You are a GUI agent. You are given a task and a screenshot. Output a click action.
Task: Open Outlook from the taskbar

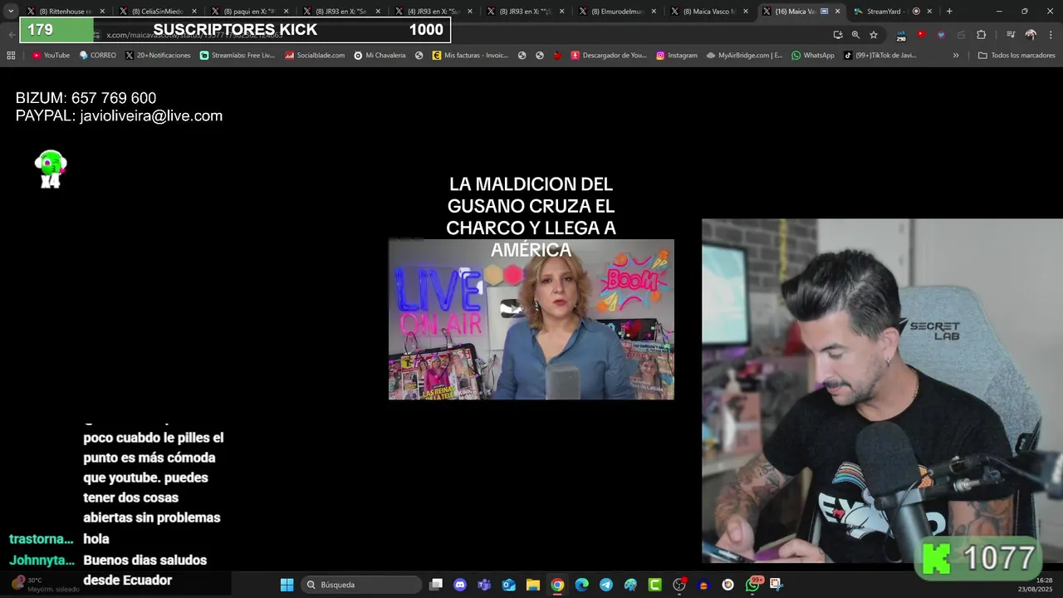[x=508, y=585]
